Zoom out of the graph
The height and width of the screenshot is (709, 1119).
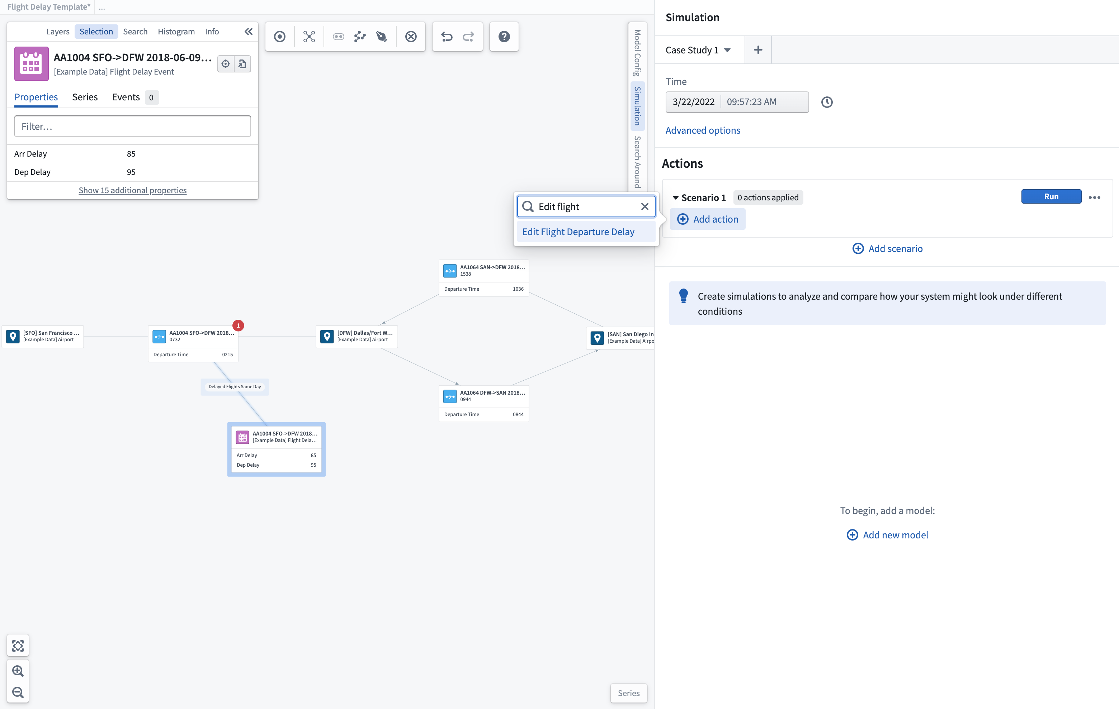click(18, 692)
